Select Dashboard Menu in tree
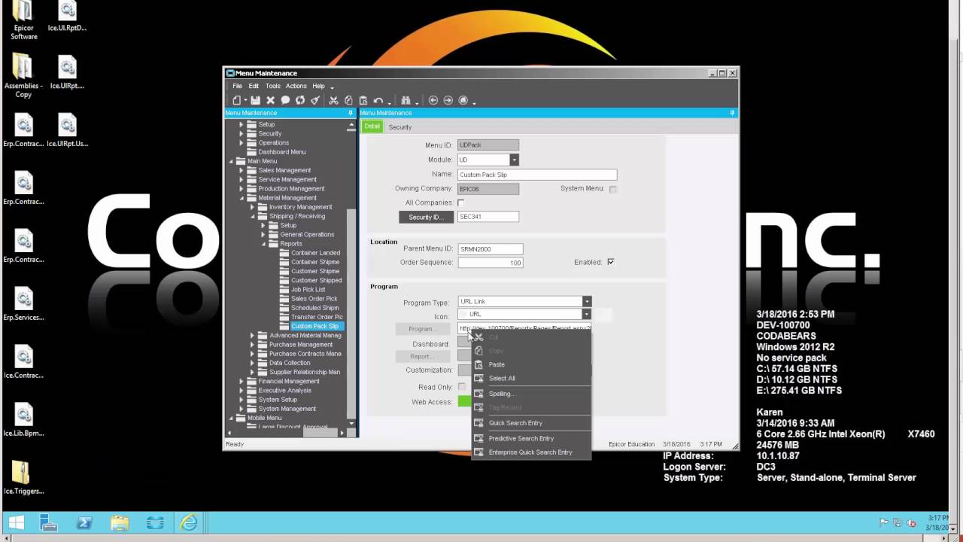The image size is (963, 542). (282, 152)
